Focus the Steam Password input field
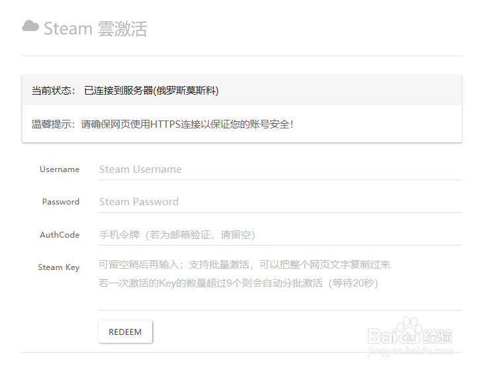The image size is (479, 368). coord(280,202)
